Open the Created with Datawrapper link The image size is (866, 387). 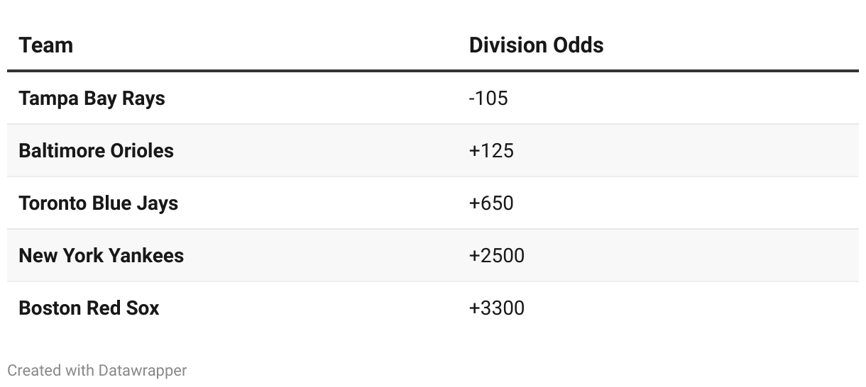coord(97,370)
